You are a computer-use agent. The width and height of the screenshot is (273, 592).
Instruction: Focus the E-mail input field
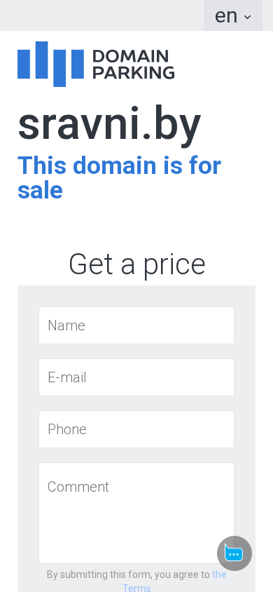click(136, 377)
